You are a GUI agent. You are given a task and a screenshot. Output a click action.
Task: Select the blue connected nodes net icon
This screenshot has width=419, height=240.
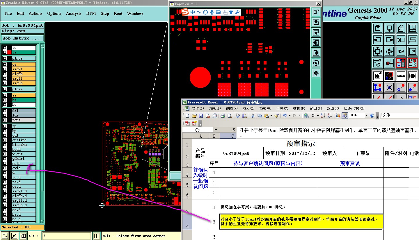pos(378,87)
